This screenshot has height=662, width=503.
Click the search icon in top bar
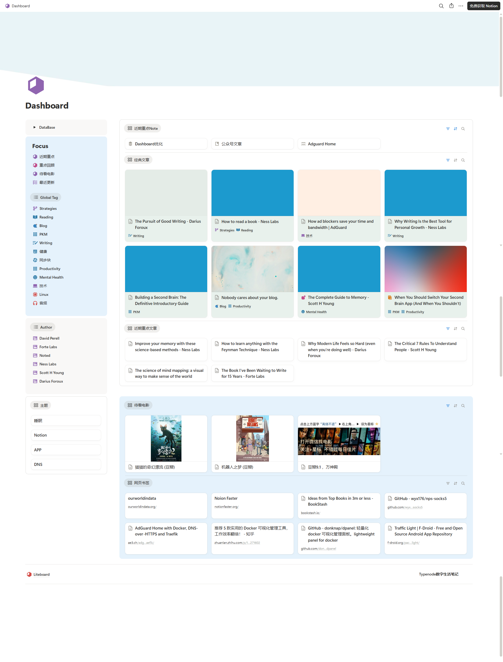pos(441,6)
